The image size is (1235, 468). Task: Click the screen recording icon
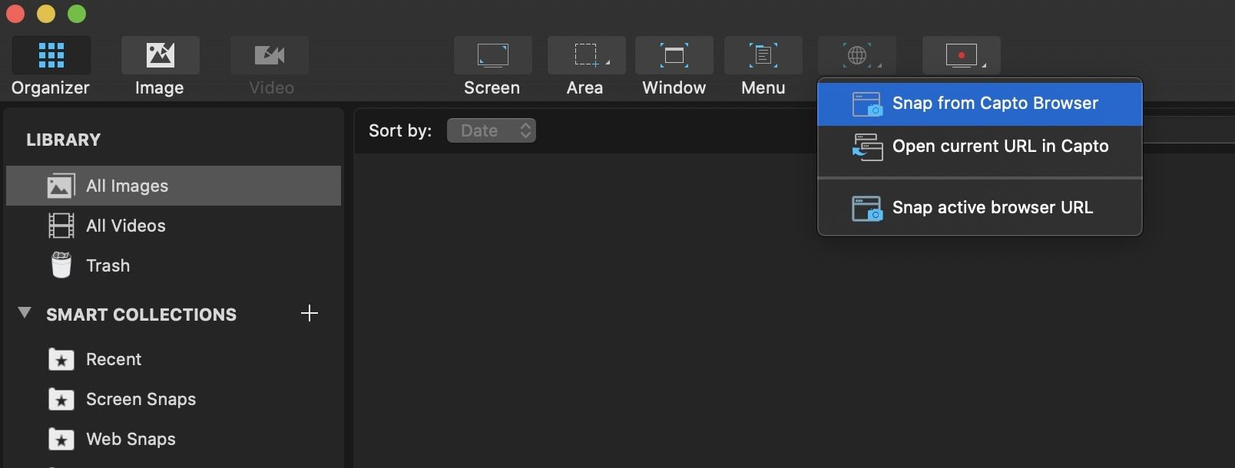click(961, 56)
